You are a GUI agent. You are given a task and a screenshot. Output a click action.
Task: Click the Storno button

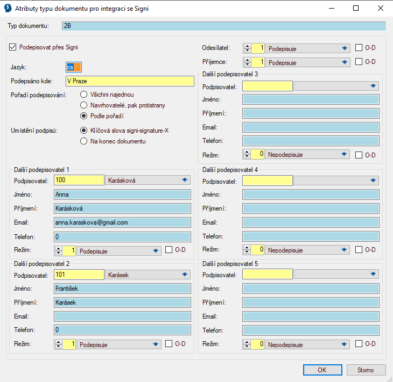click(x=365, y=370)
